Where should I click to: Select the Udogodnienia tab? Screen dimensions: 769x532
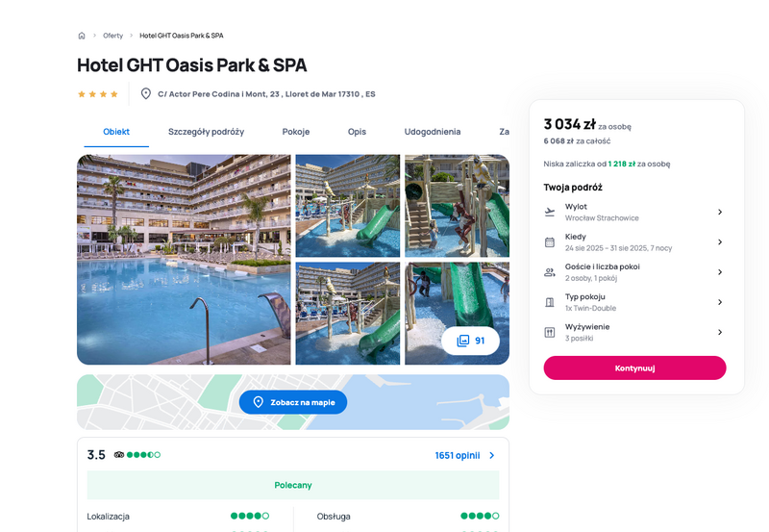pyautogui.click(x=432, y=132)
